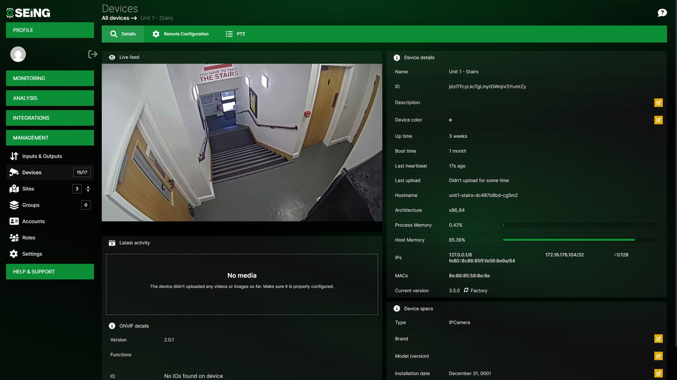Edit the device Brand
Image resolution: width=677 pixels, height=380 pixels.
[658, 339]
